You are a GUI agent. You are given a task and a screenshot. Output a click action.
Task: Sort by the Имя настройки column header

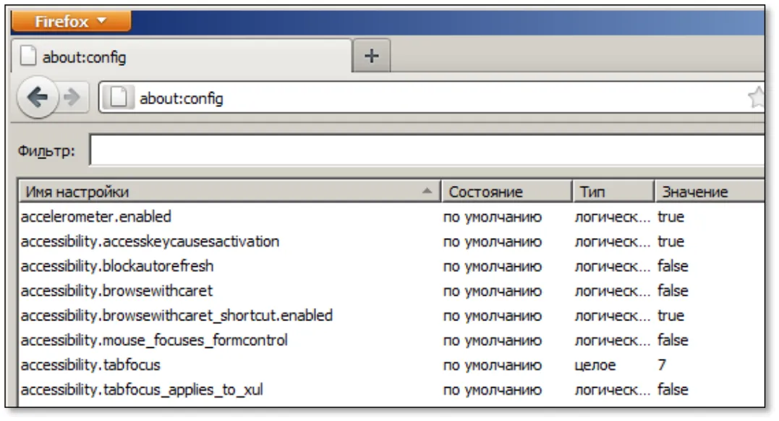coord(229,192)
